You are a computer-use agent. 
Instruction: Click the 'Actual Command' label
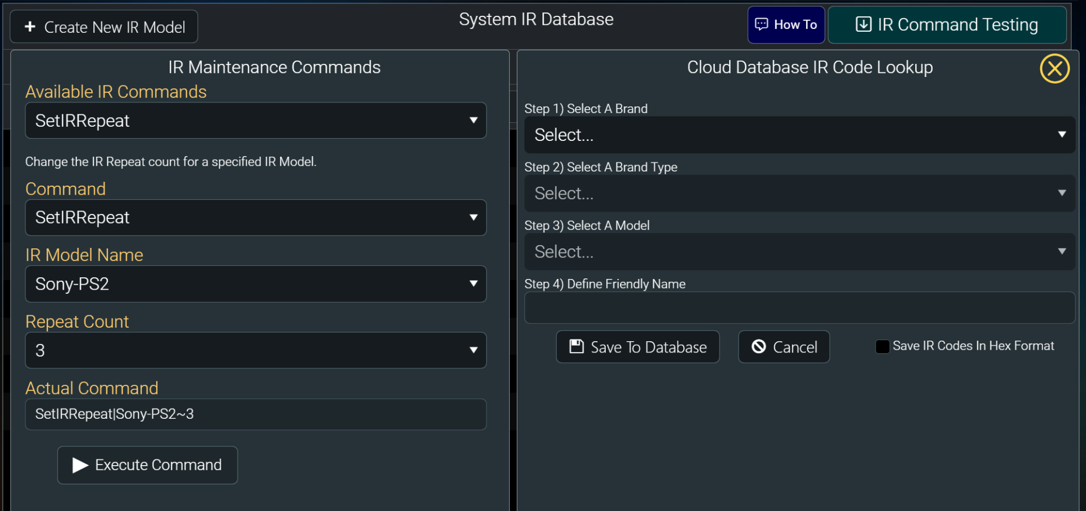click(x=92, y=388)
